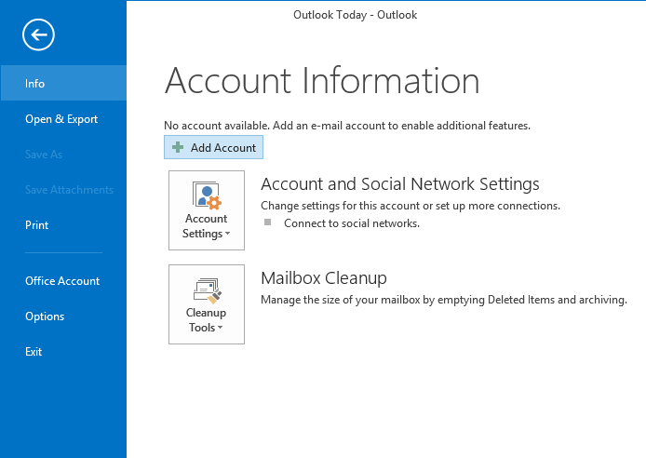Click the 'Outlook Today - Outlook' window title
This screenshot has height=458, width=646.
(x=355, y=15)
